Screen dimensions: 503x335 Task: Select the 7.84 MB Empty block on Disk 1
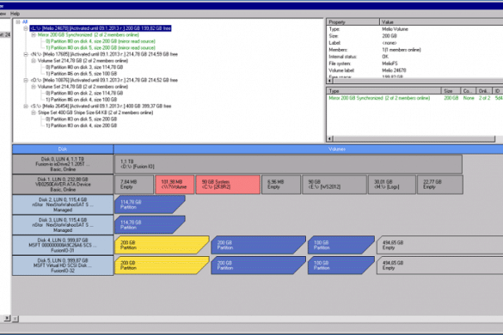tap(134, 185)
